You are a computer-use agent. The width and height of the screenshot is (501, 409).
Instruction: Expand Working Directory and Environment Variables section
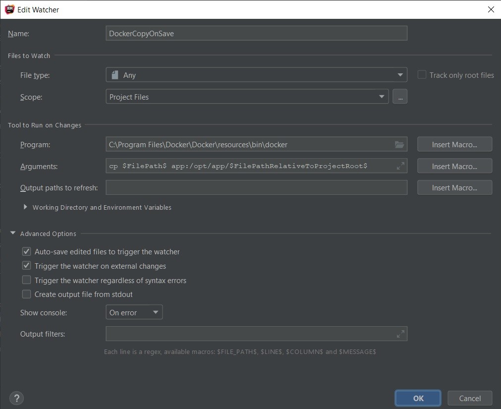pyautogui.click(x=25, y=207)
